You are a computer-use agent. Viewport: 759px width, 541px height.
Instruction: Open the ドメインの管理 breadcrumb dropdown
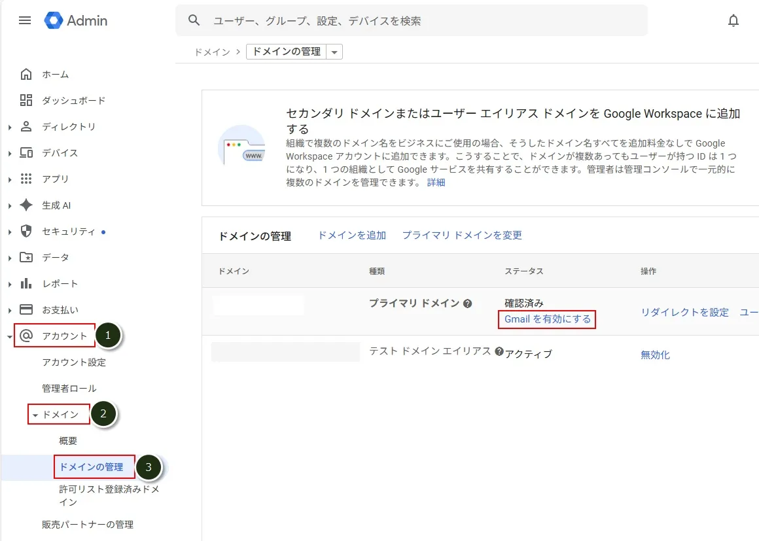click(x=334, y=52)
